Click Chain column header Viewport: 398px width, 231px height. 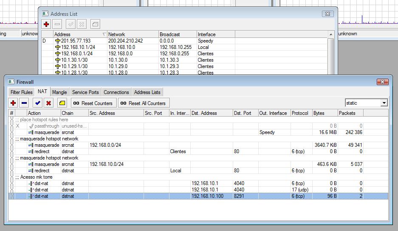(75, 113)
